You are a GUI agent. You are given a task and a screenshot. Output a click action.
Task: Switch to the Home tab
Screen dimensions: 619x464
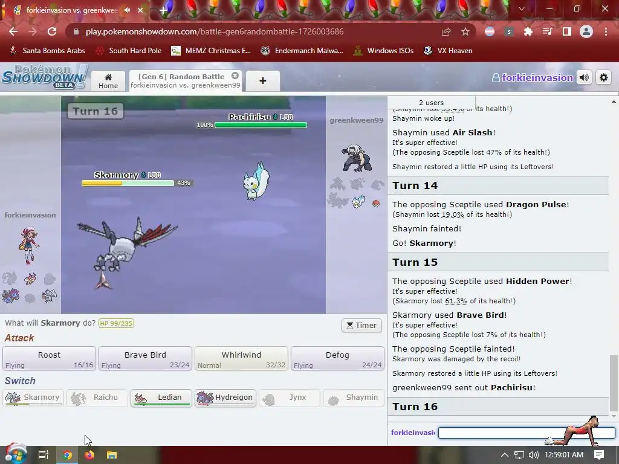click(x=108, y=81)
